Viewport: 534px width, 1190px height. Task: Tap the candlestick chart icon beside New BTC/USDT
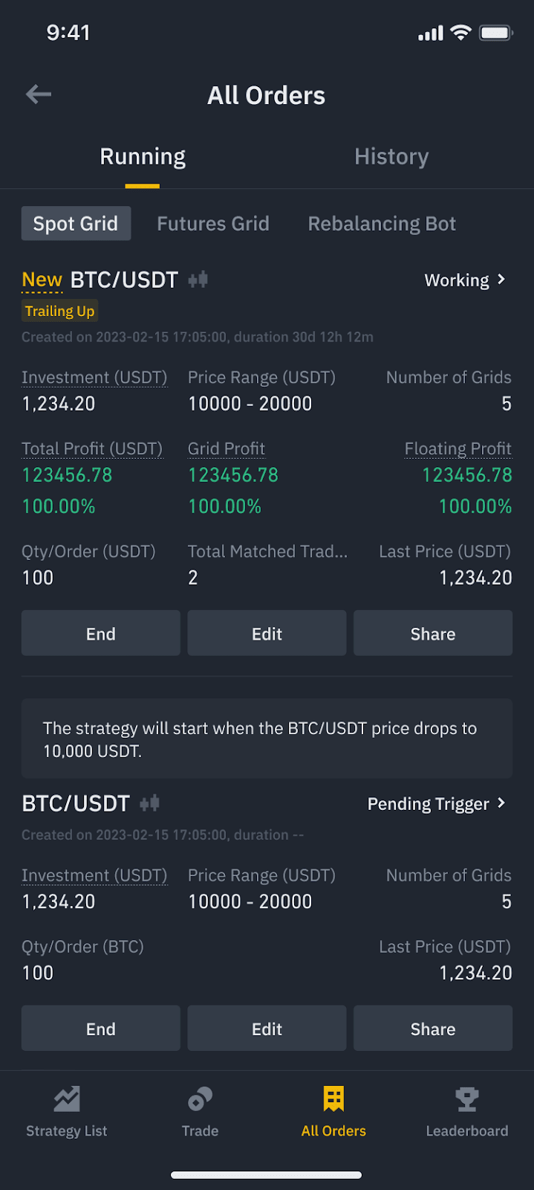pyautogui.click(x=198, y=280)
